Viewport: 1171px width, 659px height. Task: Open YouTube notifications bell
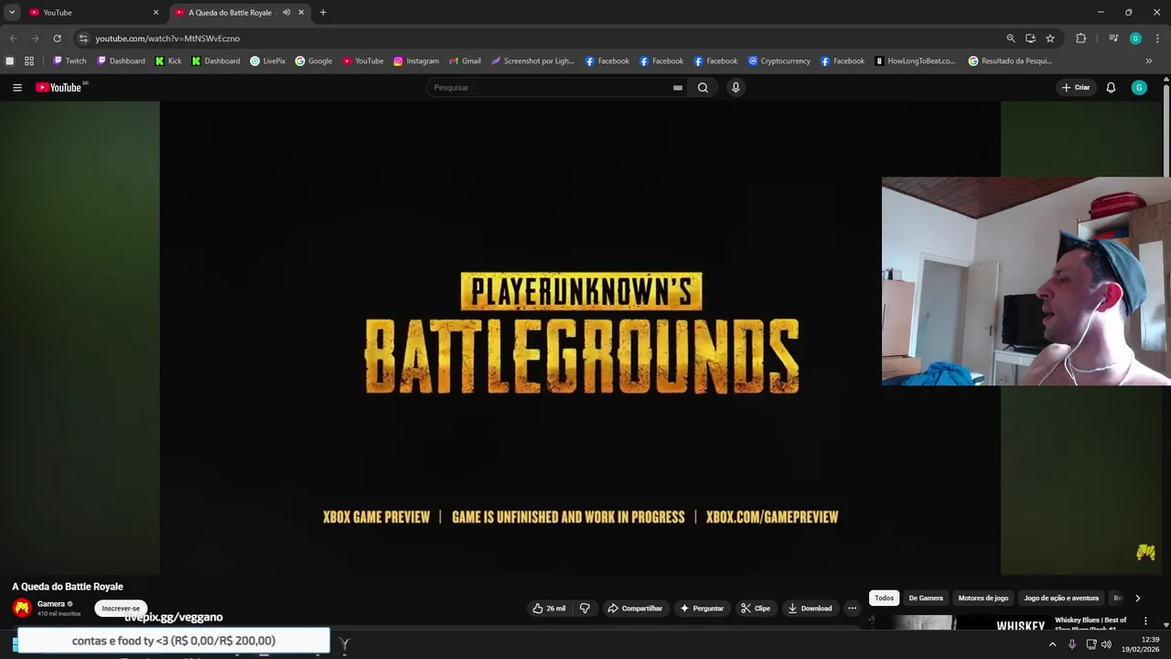1111,88
